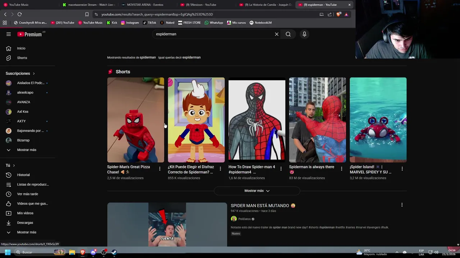The image size is (460, 258).
Task: Go to YouTube Premium home logo
Action: (30, 34)
